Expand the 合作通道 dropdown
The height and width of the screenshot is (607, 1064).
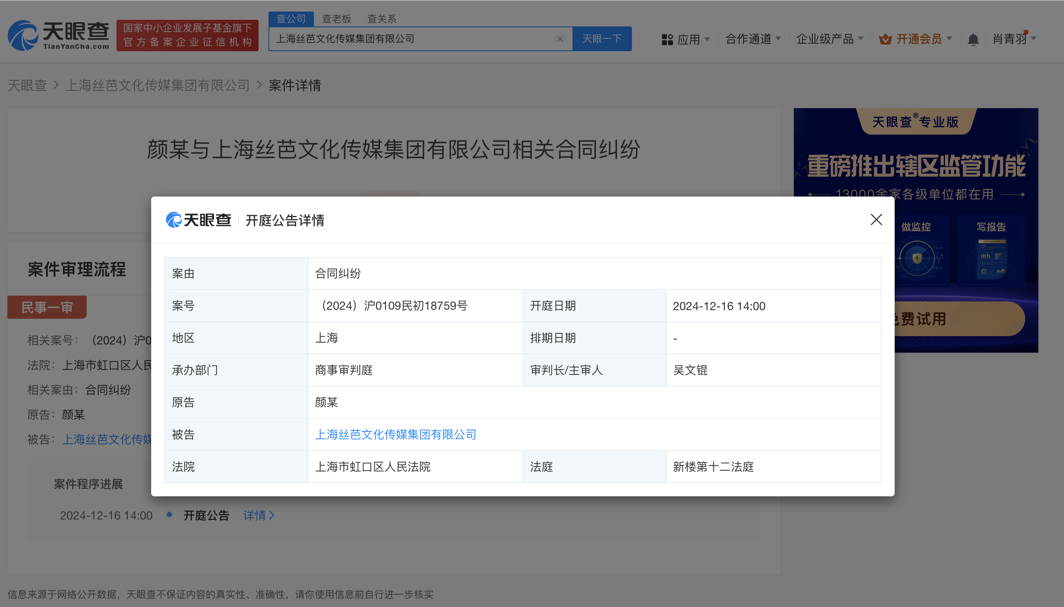point(753,39)
